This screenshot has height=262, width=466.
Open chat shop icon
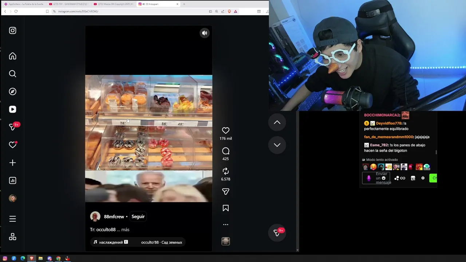coord(413,178)
